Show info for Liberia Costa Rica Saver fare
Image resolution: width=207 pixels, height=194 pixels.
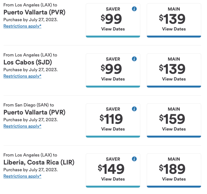point(134,159)
